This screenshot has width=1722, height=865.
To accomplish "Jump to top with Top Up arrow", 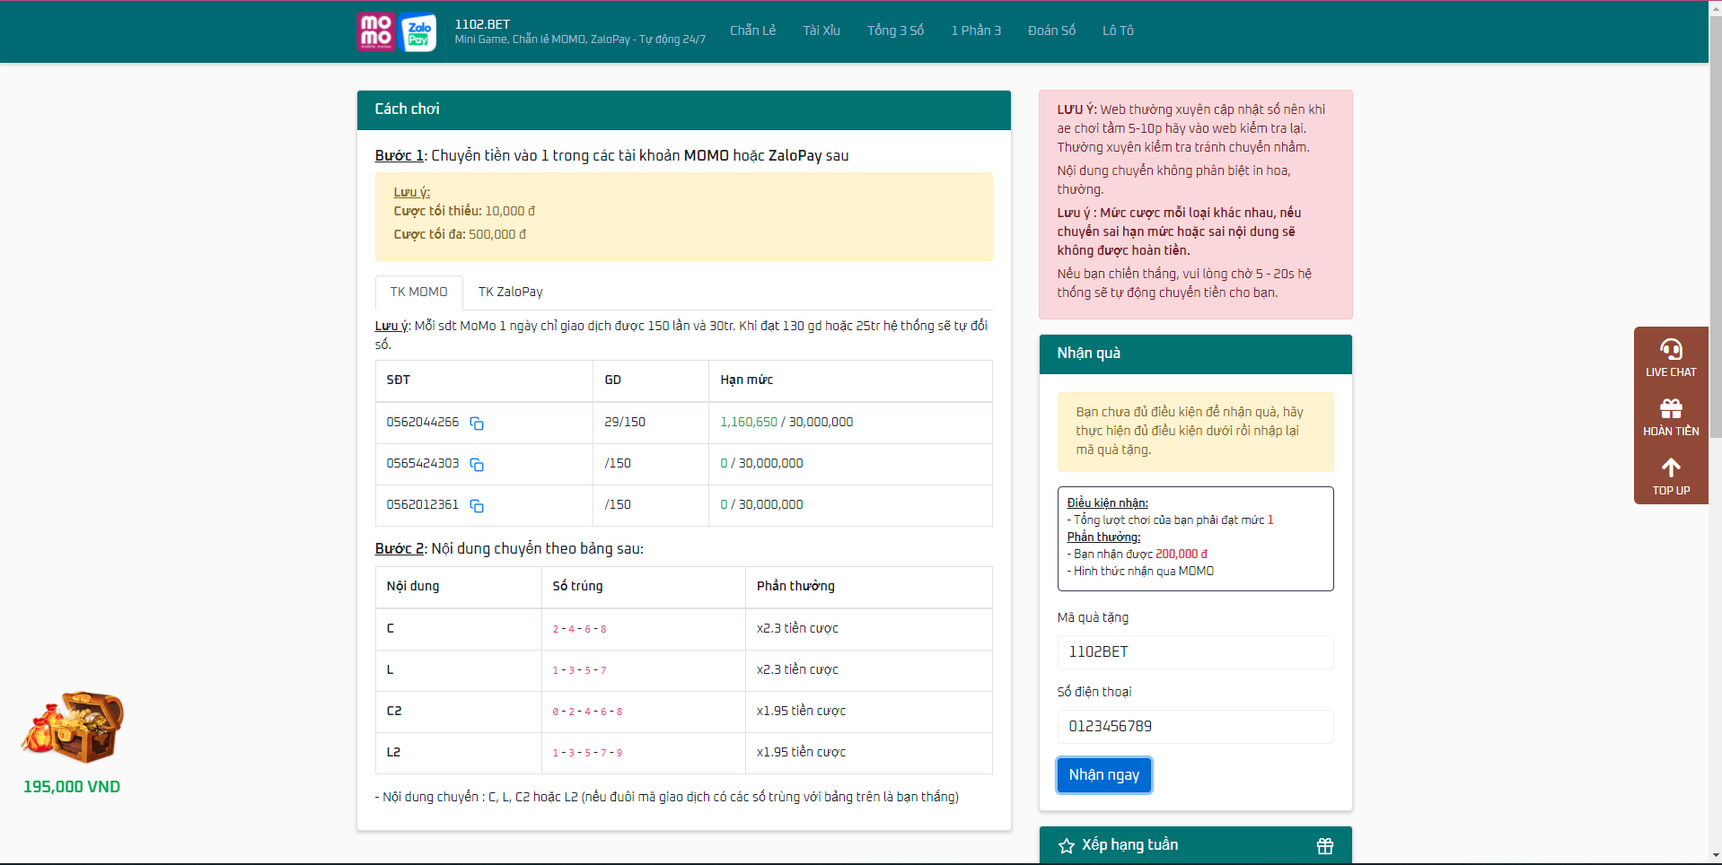I will (x=1671, y=476).
